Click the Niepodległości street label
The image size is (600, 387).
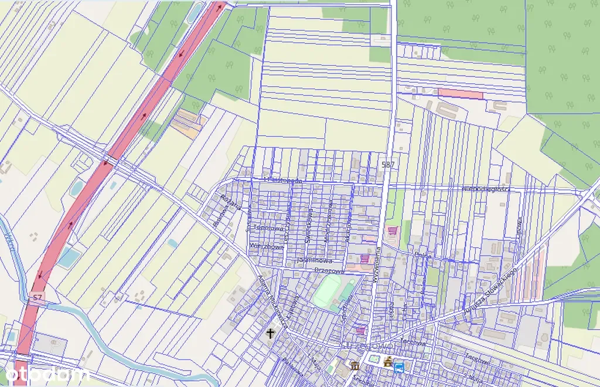pos(486,189)
